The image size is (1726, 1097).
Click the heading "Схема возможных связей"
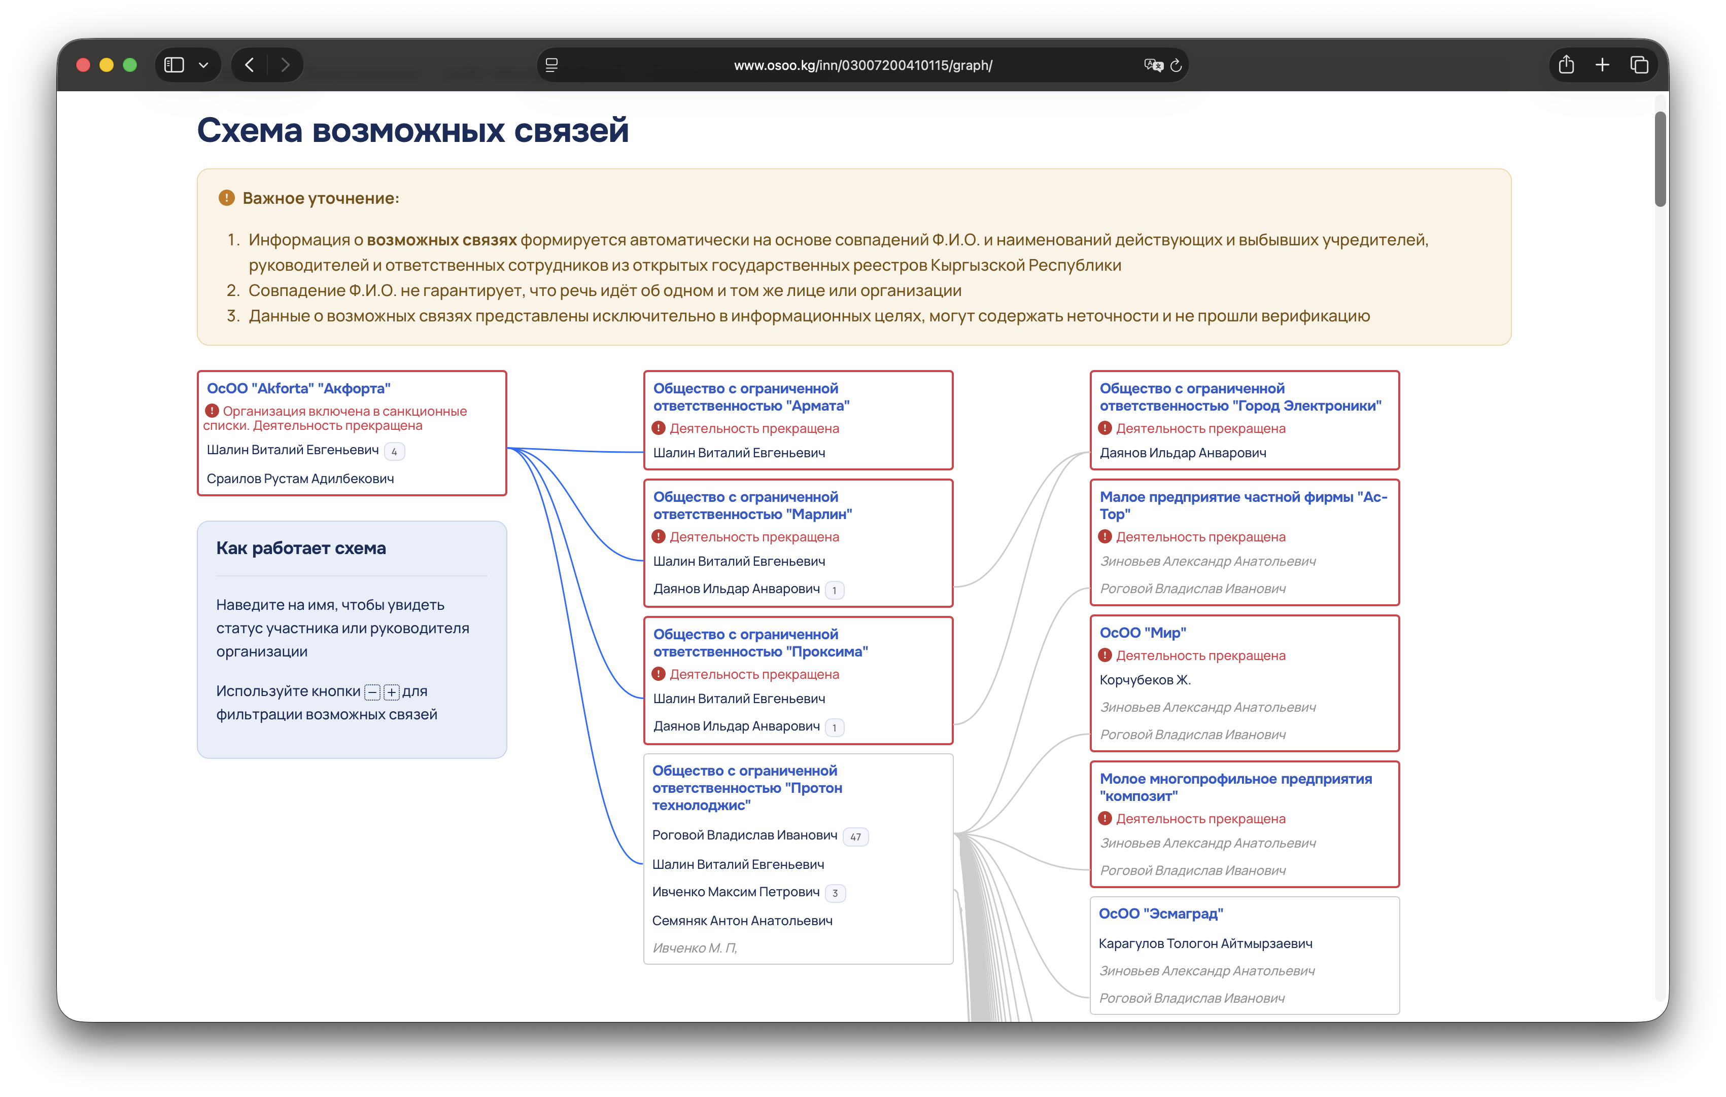tap(413, 130)
